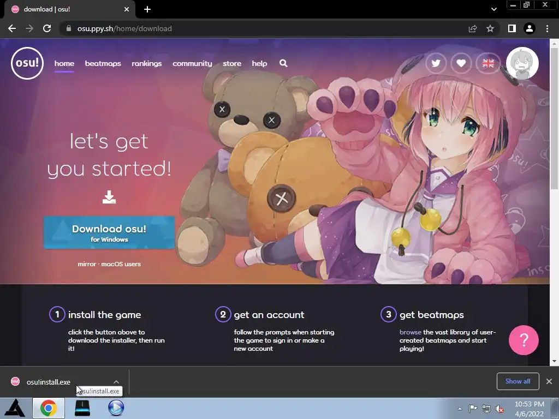Show hidden system tray icons

460,409
